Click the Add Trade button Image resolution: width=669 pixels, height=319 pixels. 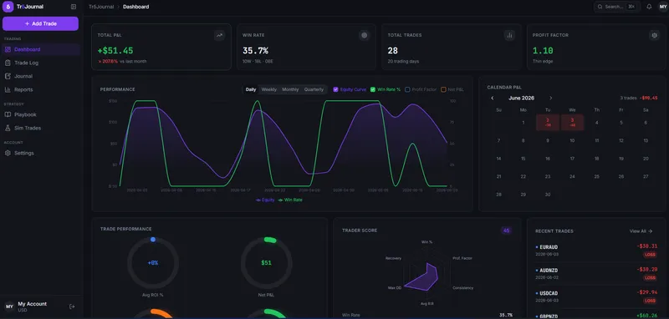click(40, 24)
